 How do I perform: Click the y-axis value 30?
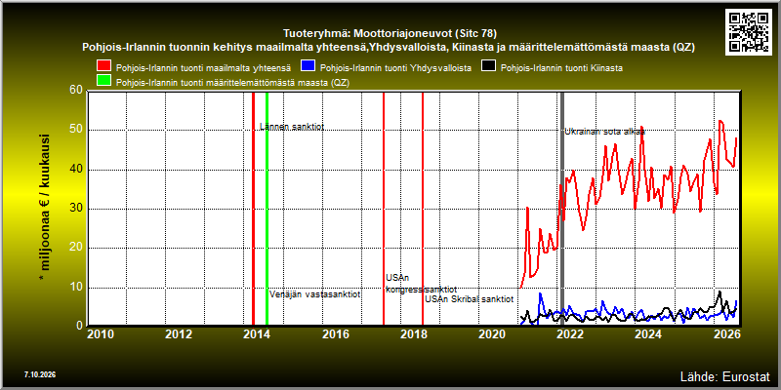[x=76, y=209]
